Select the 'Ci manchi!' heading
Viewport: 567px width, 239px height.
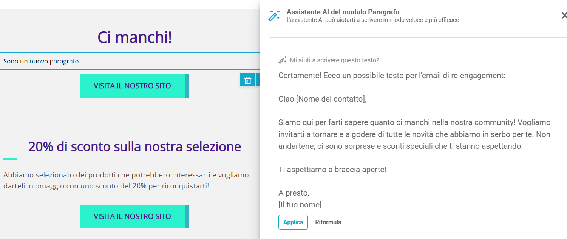click(x=134, y=37)
